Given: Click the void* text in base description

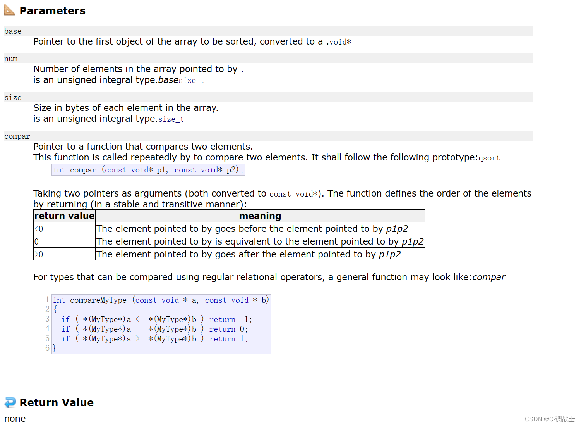Looking at the screenshot, I should tap(340, 42).
